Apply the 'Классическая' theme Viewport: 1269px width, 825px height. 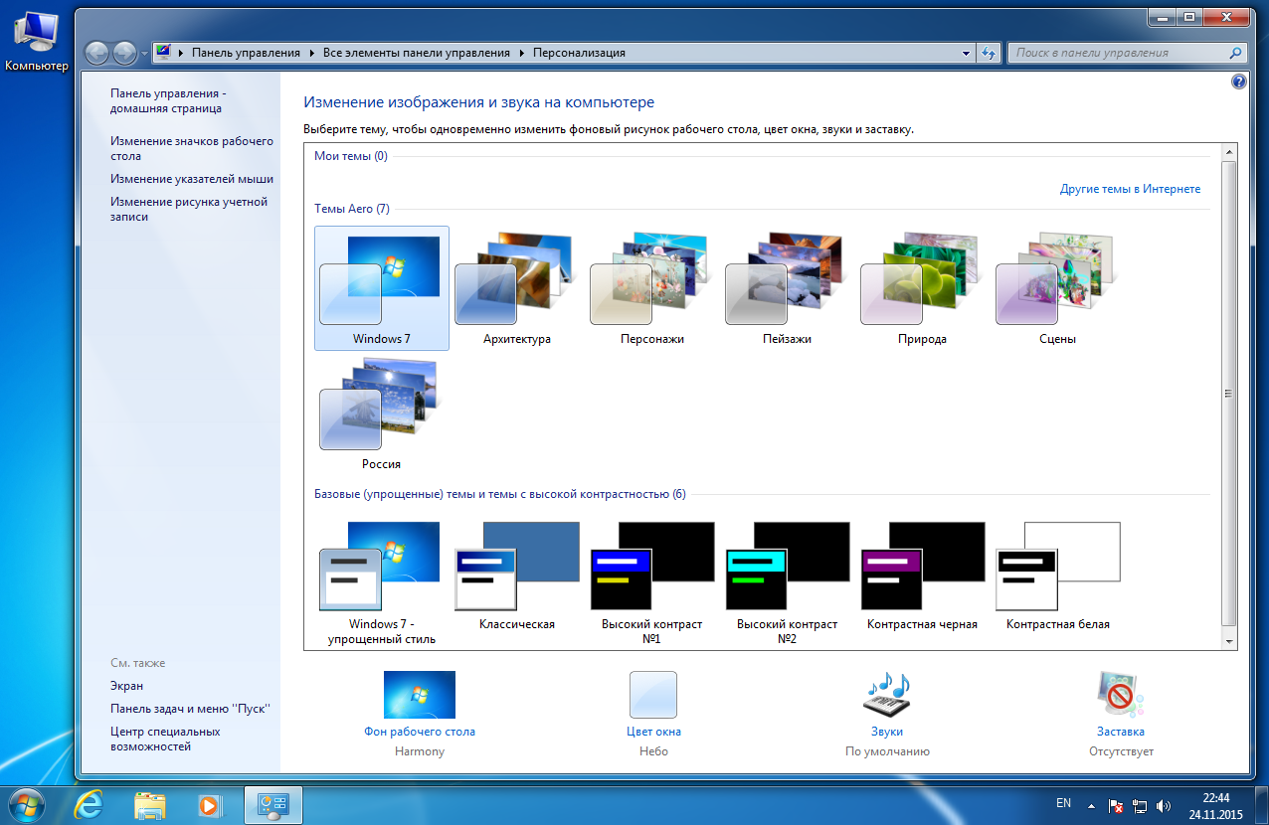pyautogui.click(x=517, y=577)
